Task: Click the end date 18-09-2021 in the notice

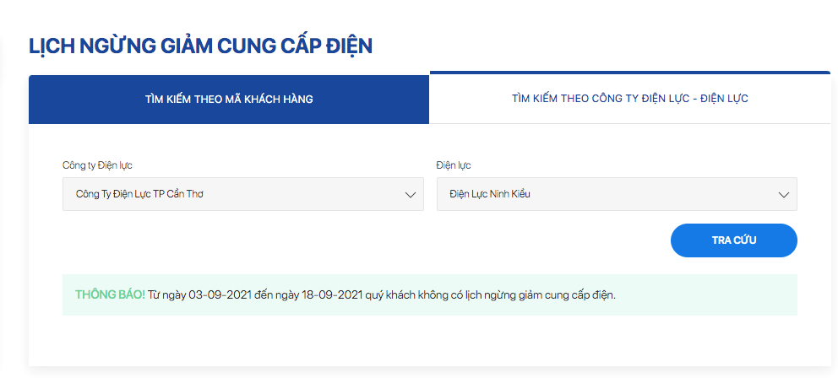Action: (334, 295)
